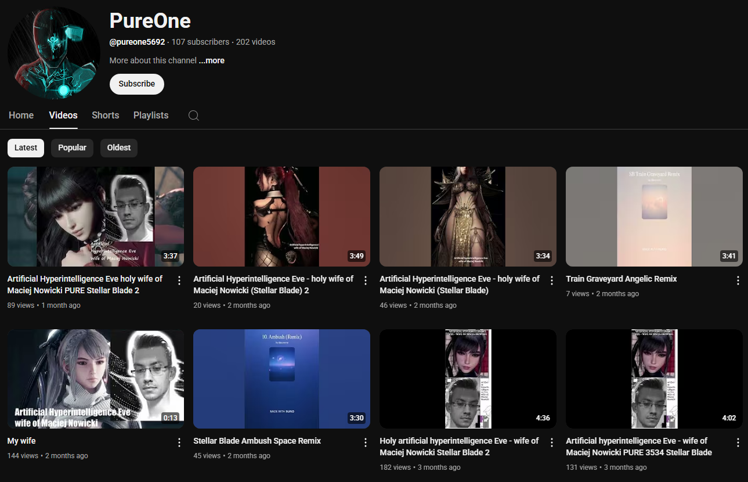
Task: Play the Train Graveyard thumbnail lasting 3:41
Action: click(x=654, y=217)
